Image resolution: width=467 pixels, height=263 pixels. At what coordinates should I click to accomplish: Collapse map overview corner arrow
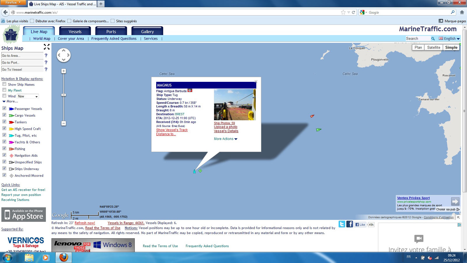[458, 217]
